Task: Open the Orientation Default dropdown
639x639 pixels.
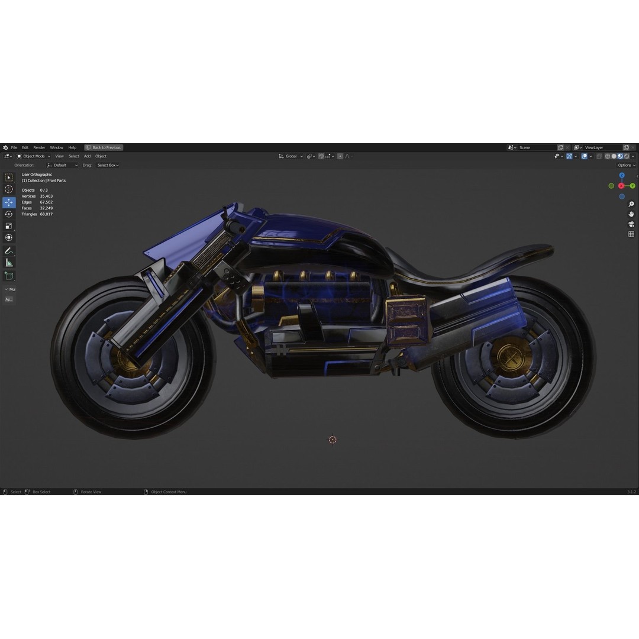Action: [62, 165]
